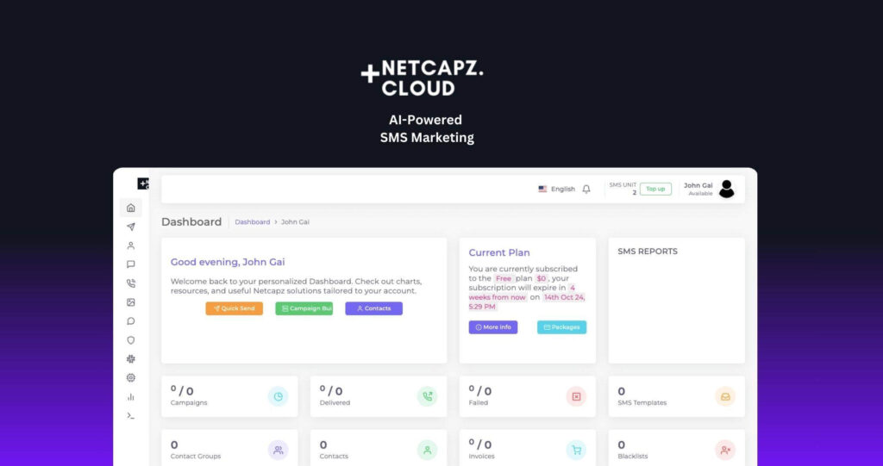Click the Invoices label text
This screenshot has height=466, width=883.
[481, 457]
